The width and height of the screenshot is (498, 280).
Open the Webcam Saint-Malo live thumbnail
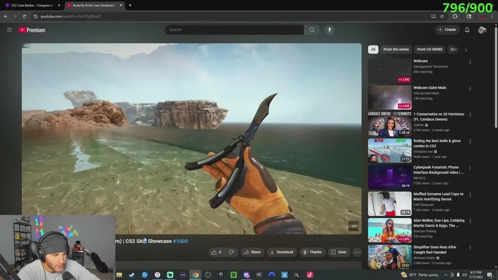click(389, 97)
